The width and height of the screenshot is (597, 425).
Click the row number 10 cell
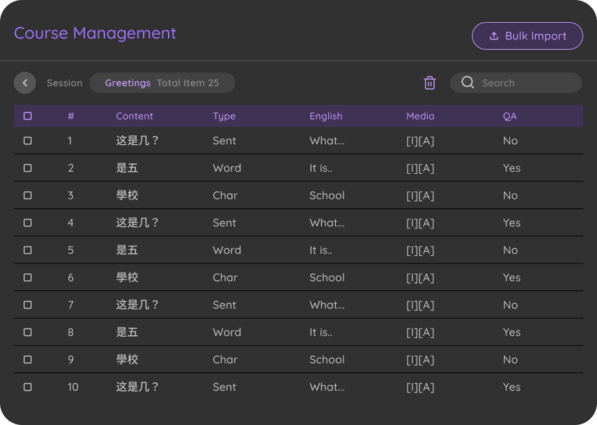pos(73,387)
